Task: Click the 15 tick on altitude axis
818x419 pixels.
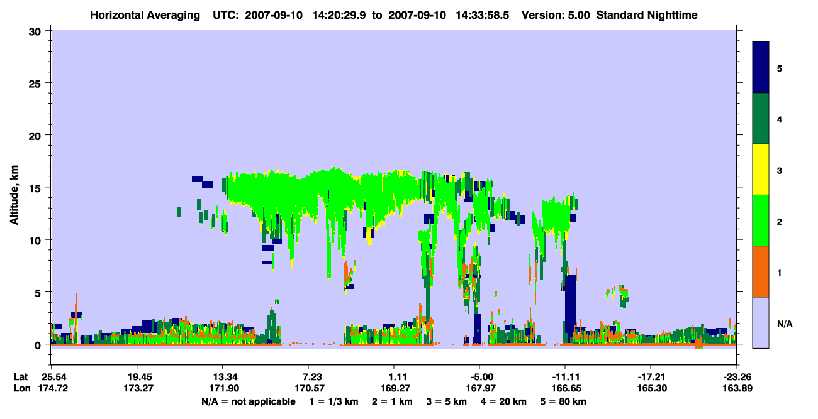Action: (36, 188)
